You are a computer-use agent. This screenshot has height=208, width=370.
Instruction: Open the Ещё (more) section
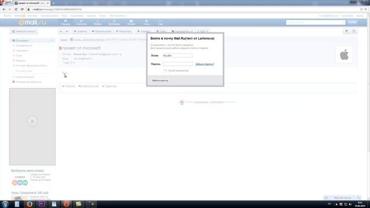click(x=161, y=23)
